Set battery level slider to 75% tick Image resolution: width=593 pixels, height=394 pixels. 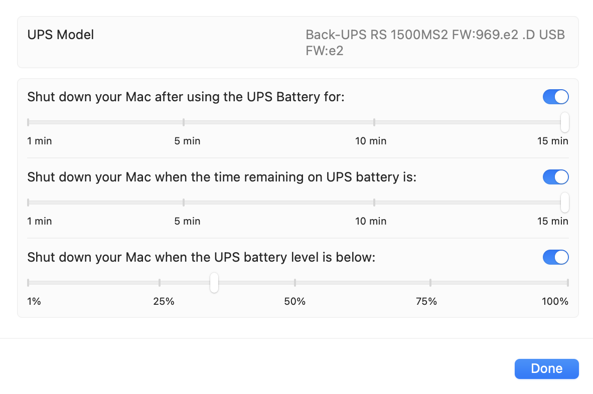coord(430,282)
